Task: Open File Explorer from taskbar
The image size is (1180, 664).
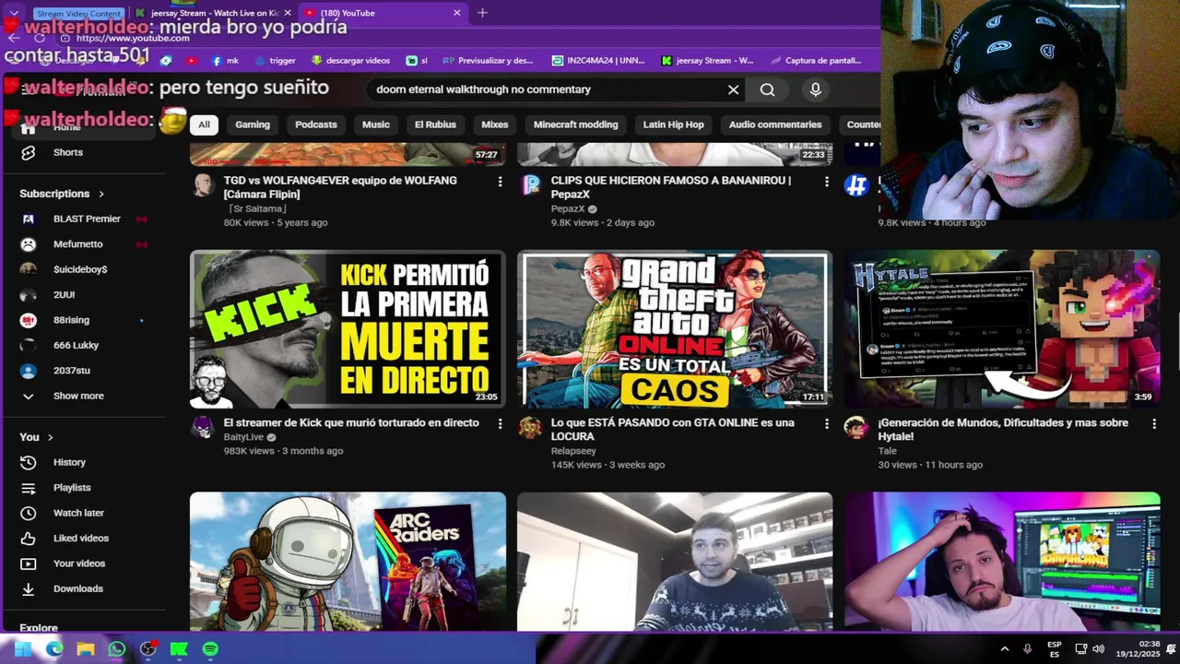Action: 86,649
